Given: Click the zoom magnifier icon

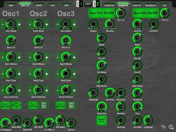Looking at the screenshot, I should [171, 127].
